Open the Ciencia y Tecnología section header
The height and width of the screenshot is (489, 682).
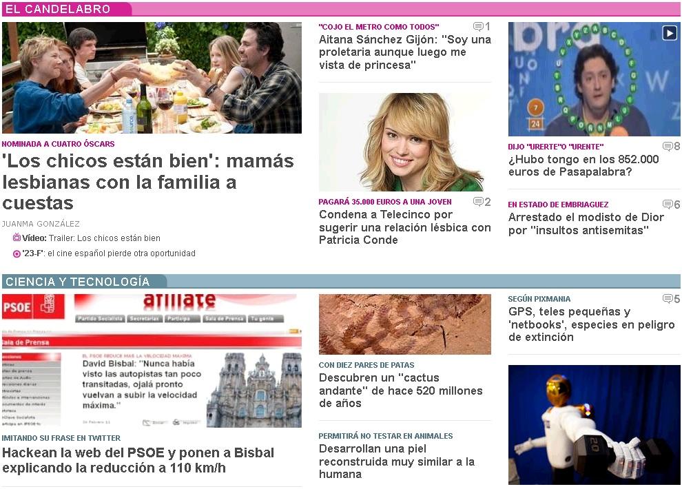[77, 282]
